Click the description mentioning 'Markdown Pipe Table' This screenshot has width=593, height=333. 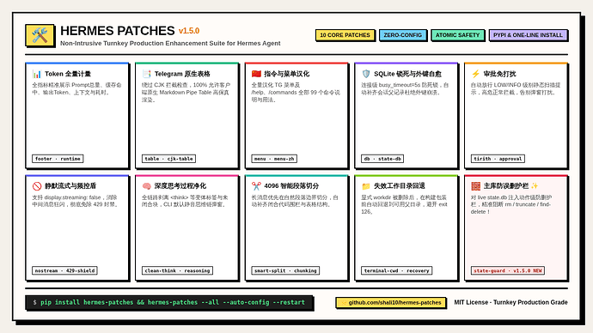[186, 93]
